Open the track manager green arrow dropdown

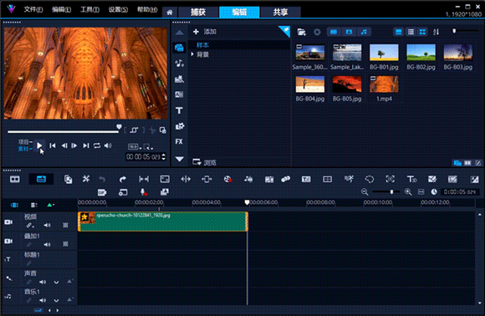pos(50,205)
